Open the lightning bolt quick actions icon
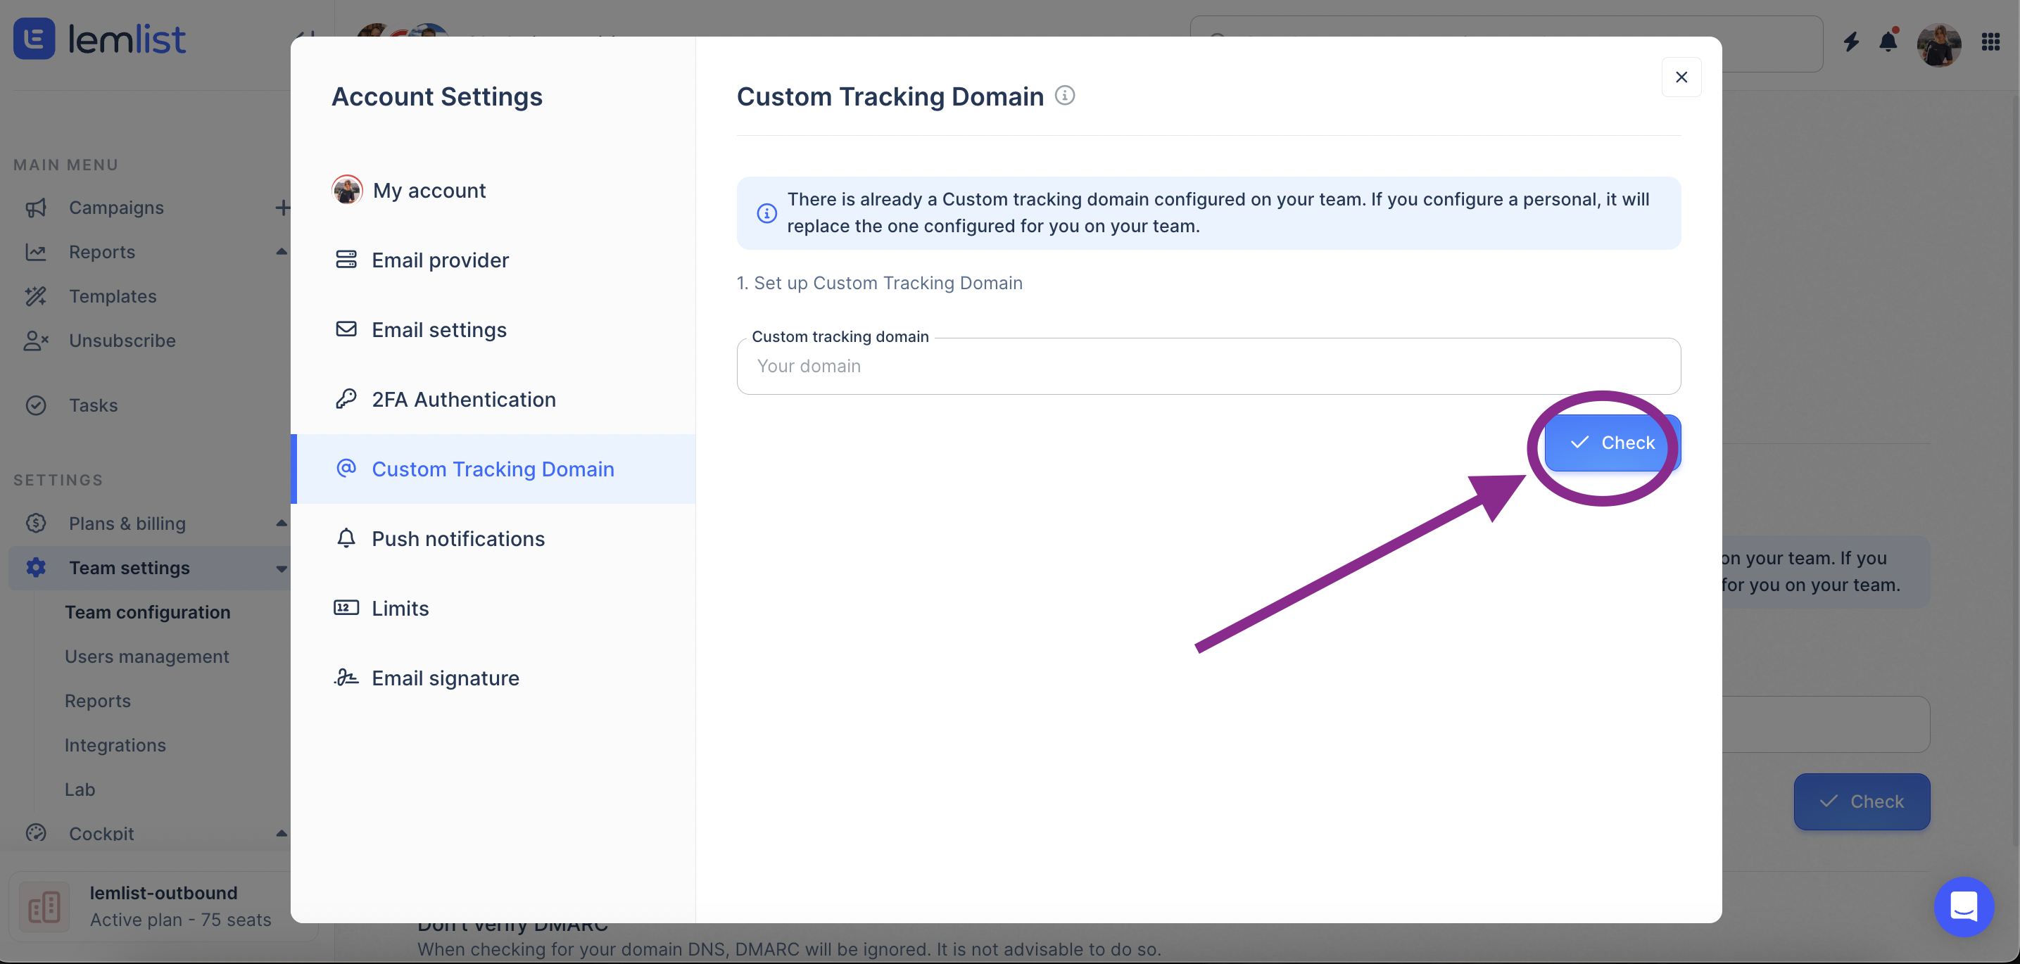This screenshot has width=2020, height=964. 1850,42
